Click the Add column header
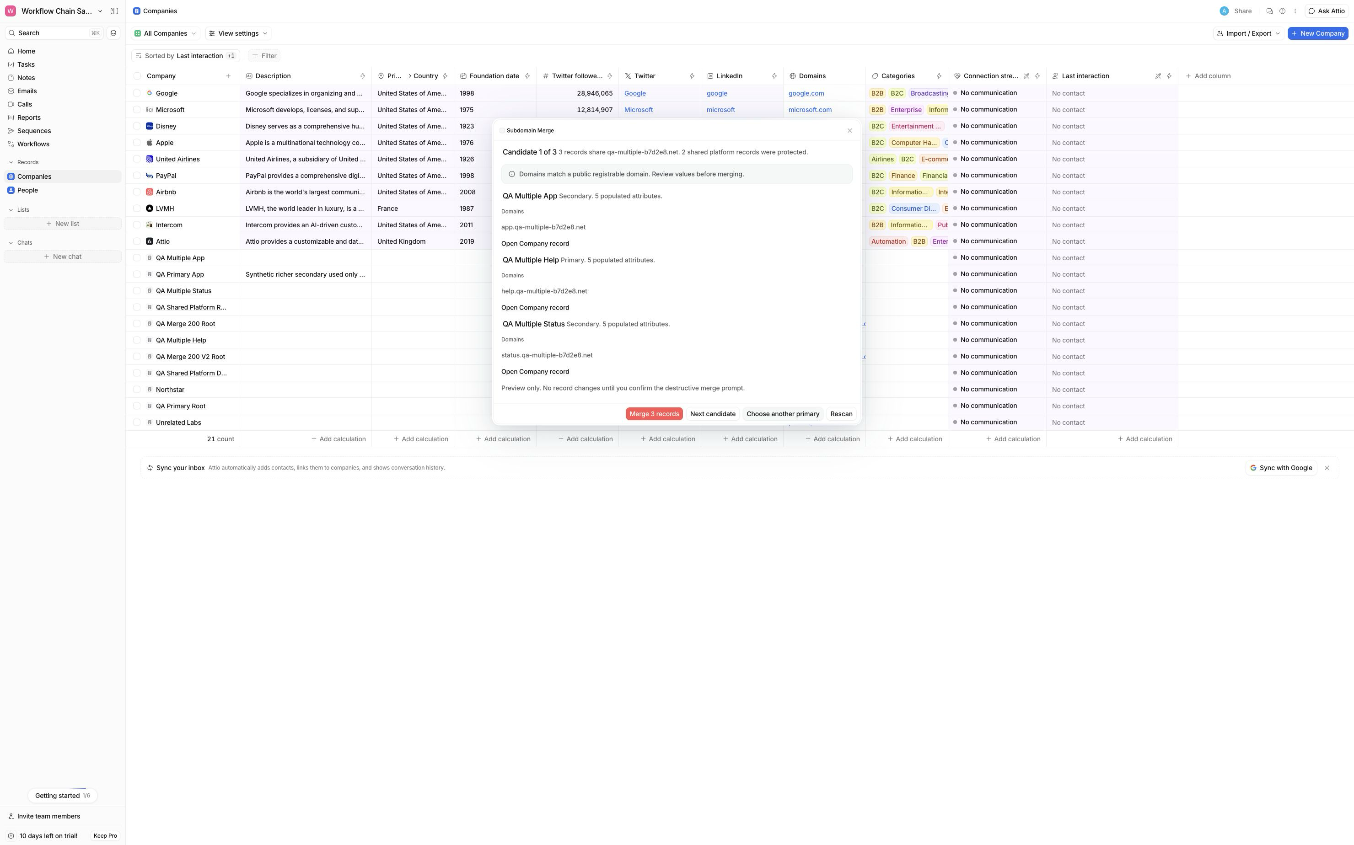This screenshot has width=1354, height=845. [x=1208, y=76]
